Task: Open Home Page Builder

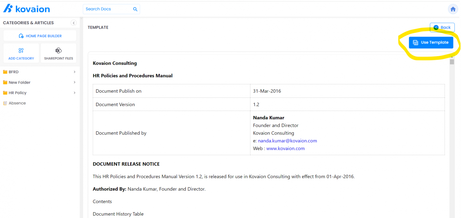Action: coord(40,36)
